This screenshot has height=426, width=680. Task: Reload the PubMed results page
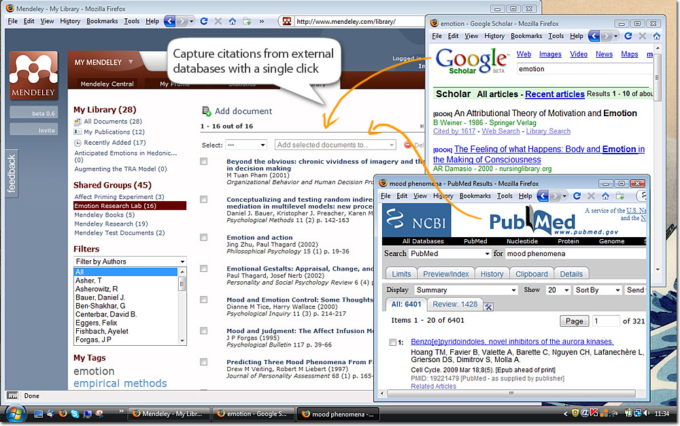click(x=577, y=196)
